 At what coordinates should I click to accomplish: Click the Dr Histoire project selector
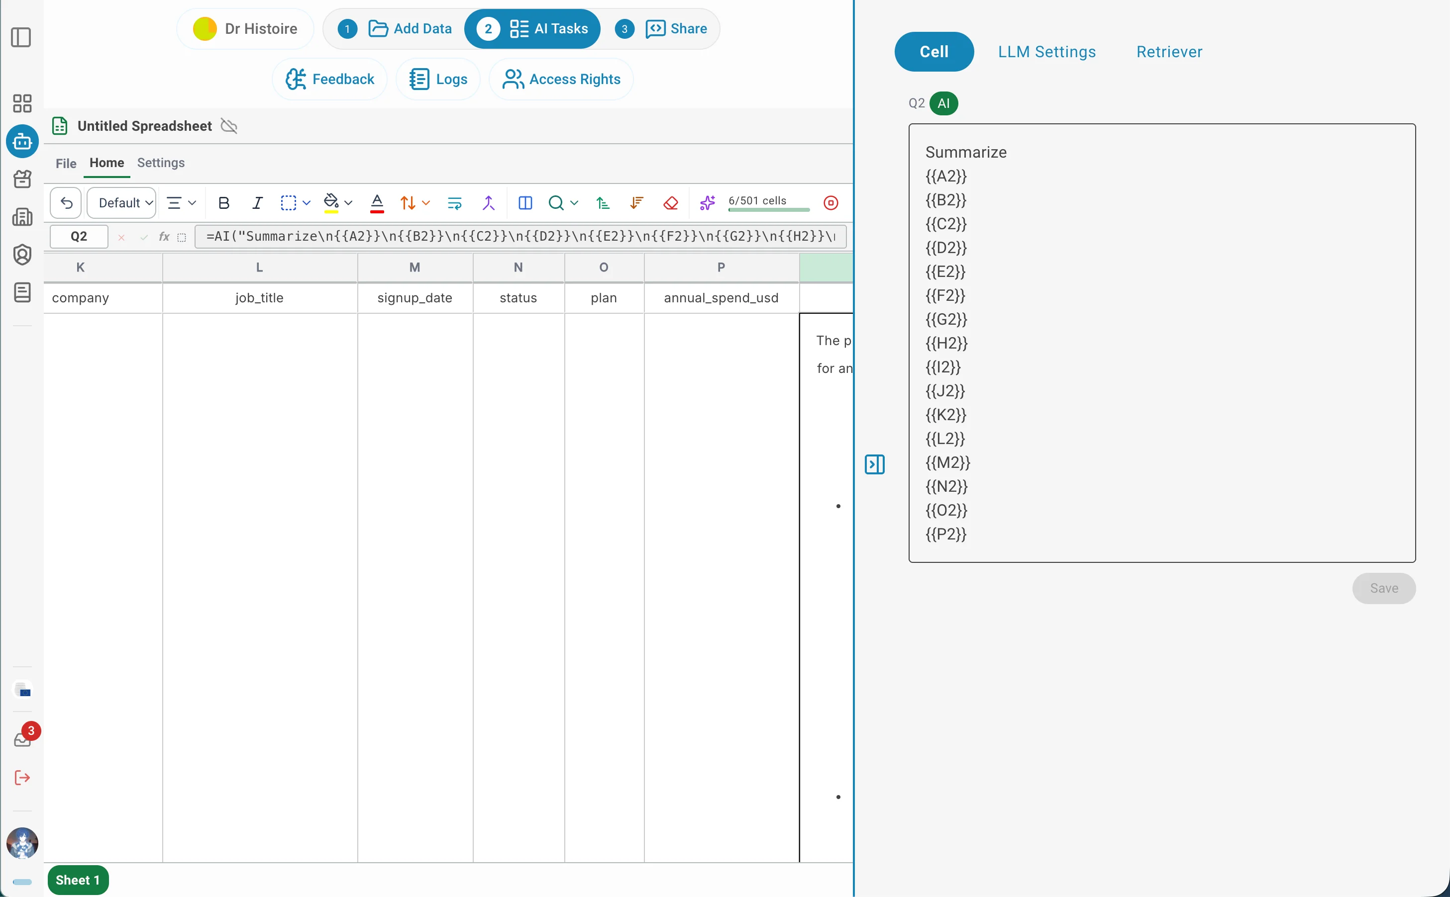click(x=245, y=28)
